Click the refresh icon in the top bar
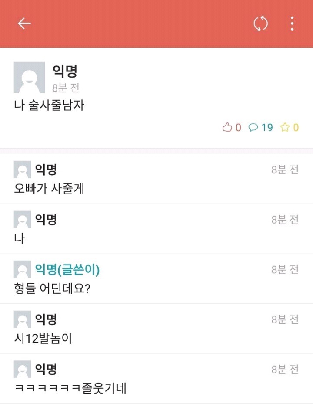 (x=261, y=24)
